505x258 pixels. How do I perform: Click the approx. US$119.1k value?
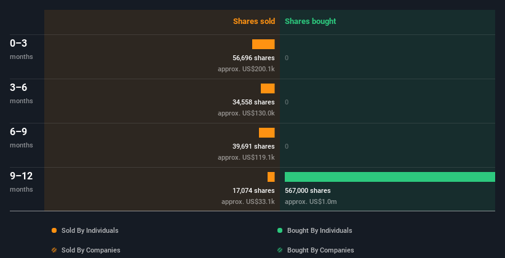pos(246,157)
